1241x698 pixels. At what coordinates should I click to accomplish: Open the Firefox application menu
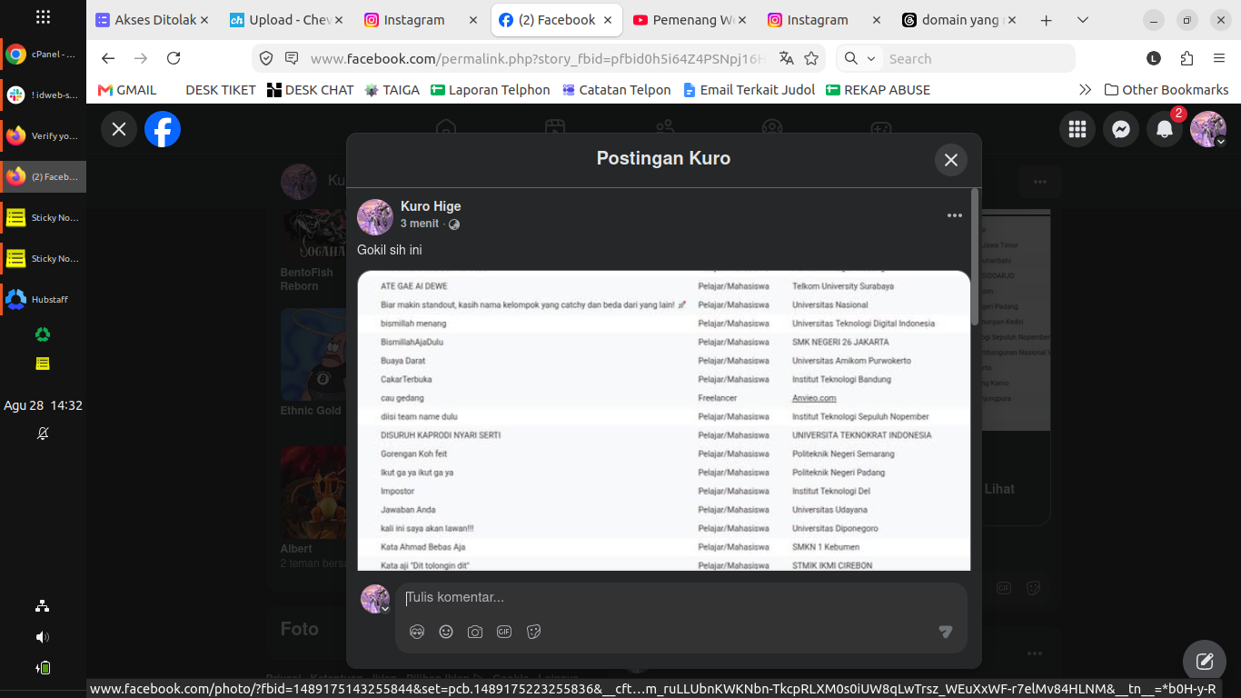coord(1219,58)
